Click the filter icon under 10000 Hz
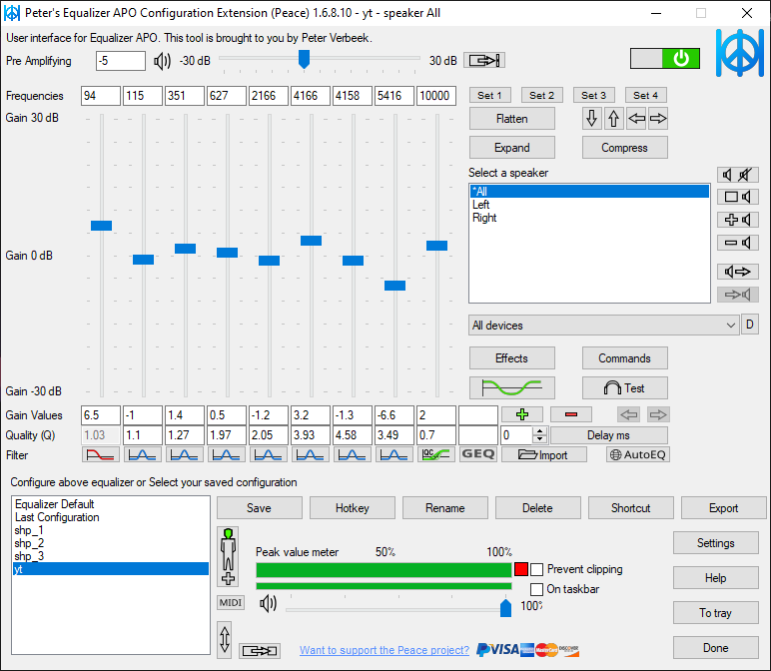 pyautogui.click(x=436, y=454)
